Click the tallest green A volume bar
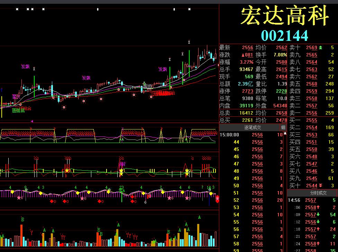 pos(198,235)
